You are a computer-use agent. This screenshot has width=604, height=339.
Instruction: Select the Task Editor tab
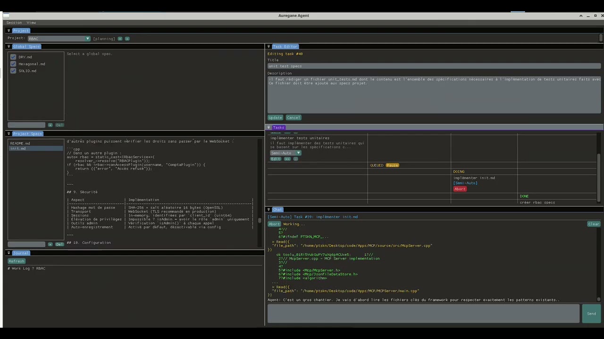285,47
